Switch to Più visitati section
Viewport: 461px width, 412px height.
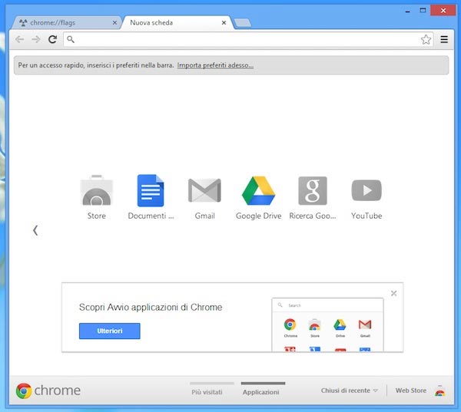[207, 392]
